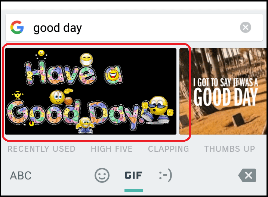The width and height of the screenshot is (268, 197).
Task: Focus the "good day" search field
Action: (x=134, y=27)
